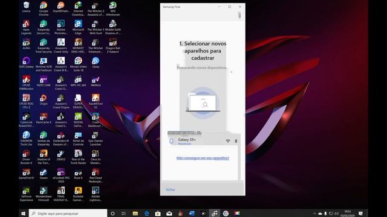Open Cortana from the taskbar
The height and width of the screenshot is (217, 387).
112,213
